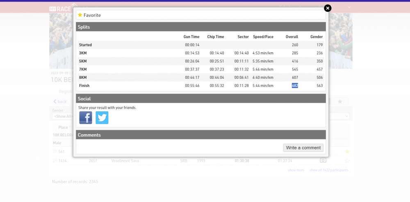Click the Overall column header
The image size is (410, 202).
[x=292, y=37]
